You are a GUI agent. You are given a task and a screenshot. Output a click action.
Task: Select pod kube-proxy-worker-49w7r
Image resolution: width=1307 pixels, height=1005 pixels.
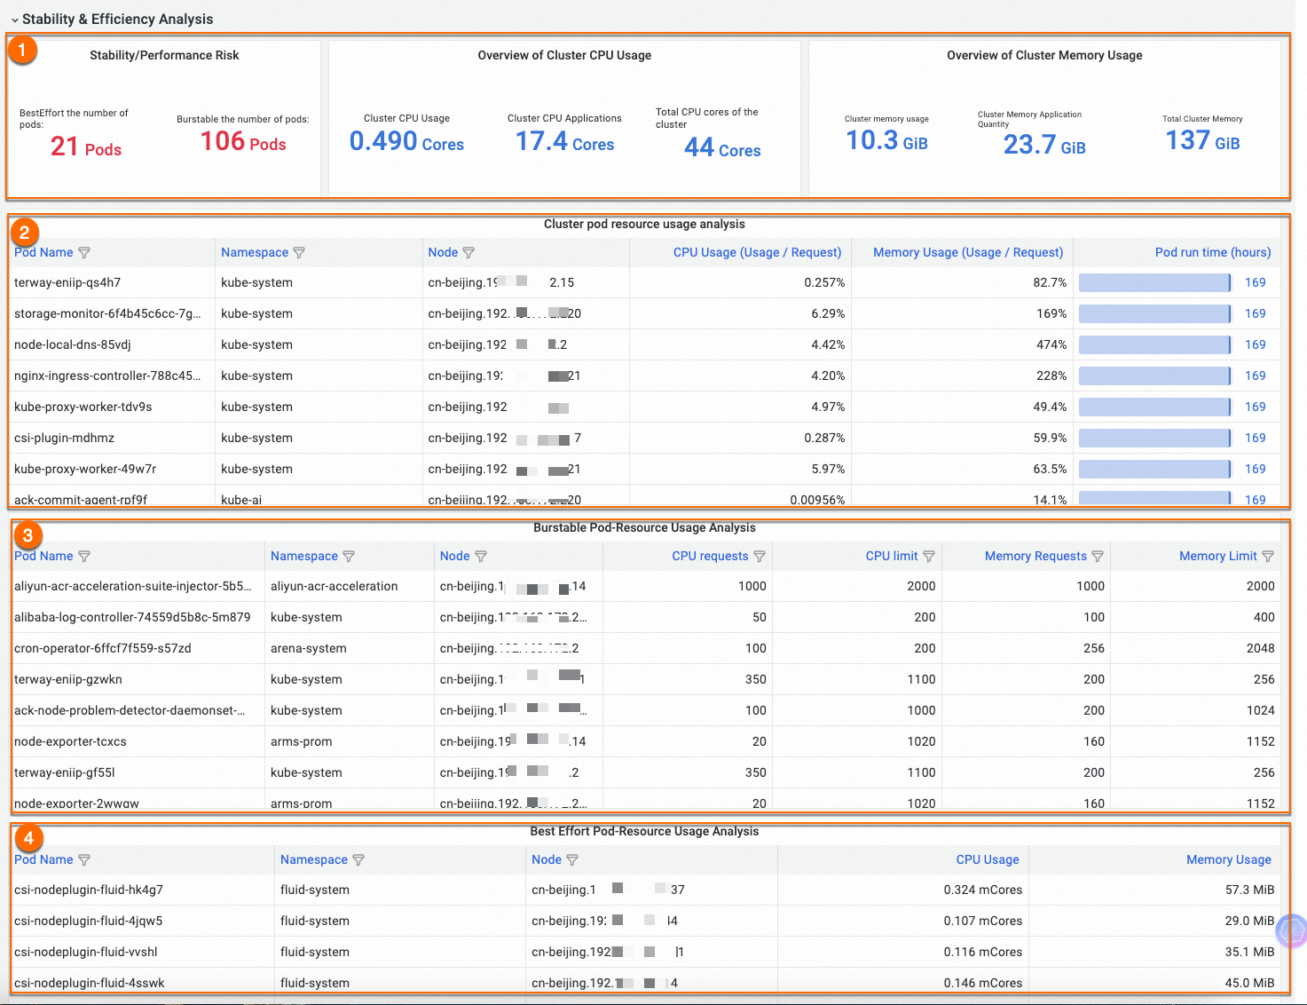click(x=85, y=470)
